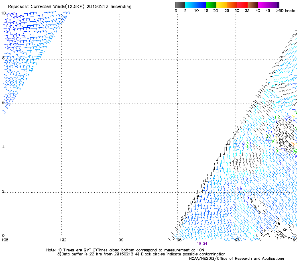
Task: Click the '>50 knots' legend label
Action: coord(285,11)
